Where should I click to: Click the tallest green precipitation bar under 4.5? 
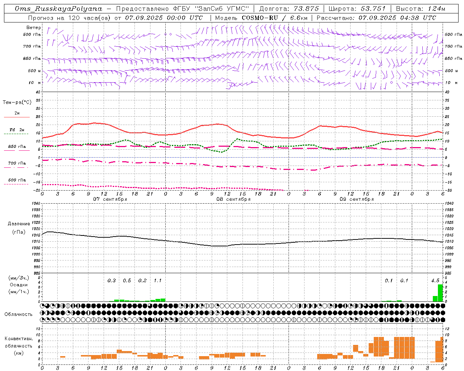point(440,293)
